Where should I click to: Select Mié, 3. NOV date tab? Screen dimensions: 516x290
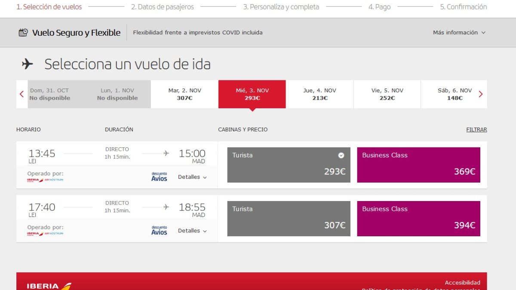tap(252, 94)
